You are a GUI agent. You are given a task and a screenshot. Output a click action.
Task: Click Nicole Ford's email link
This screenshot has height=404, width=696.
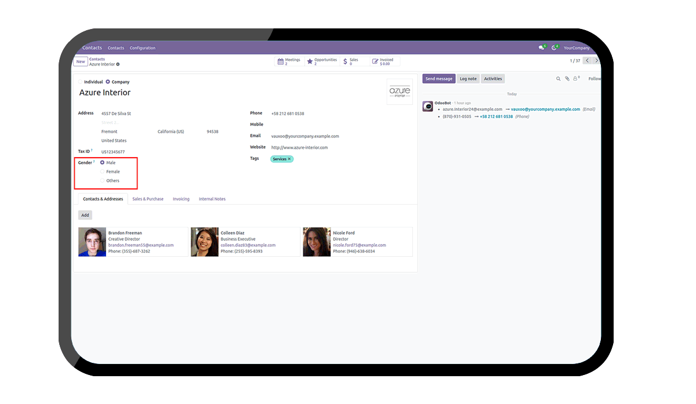pos(360,245)
